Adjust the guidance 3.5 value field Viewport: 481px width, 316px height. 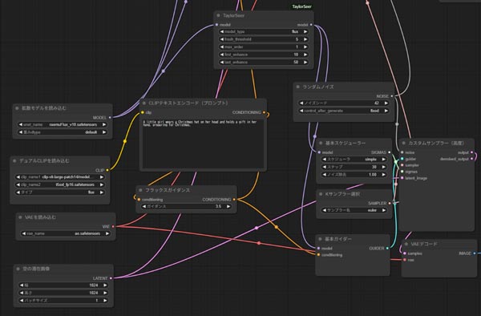coord(186,206)
